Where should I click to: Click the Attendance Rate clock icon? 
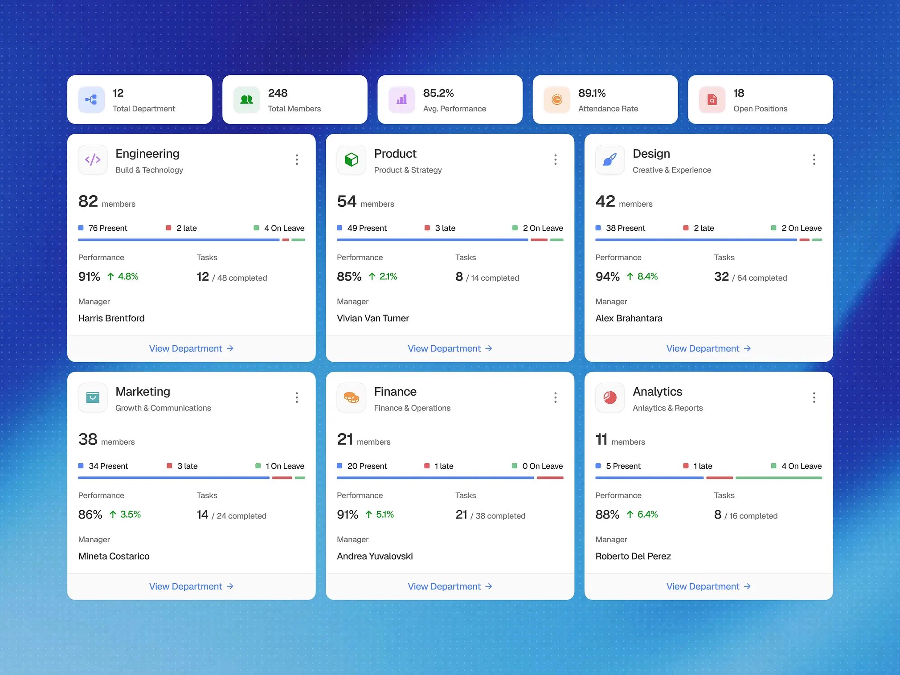[557, 100]
